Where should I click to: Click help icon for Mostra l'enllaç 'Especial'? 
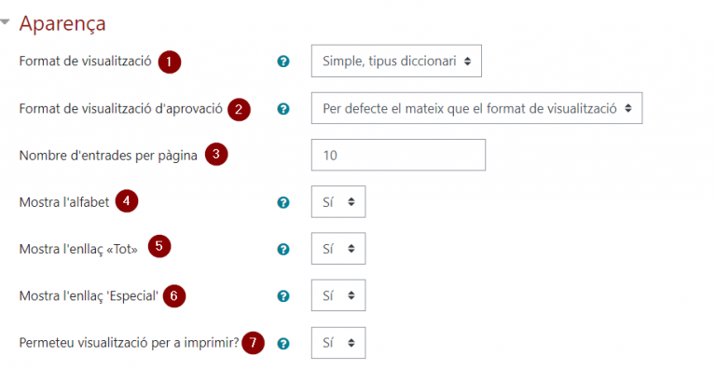[x=283, y=296]
